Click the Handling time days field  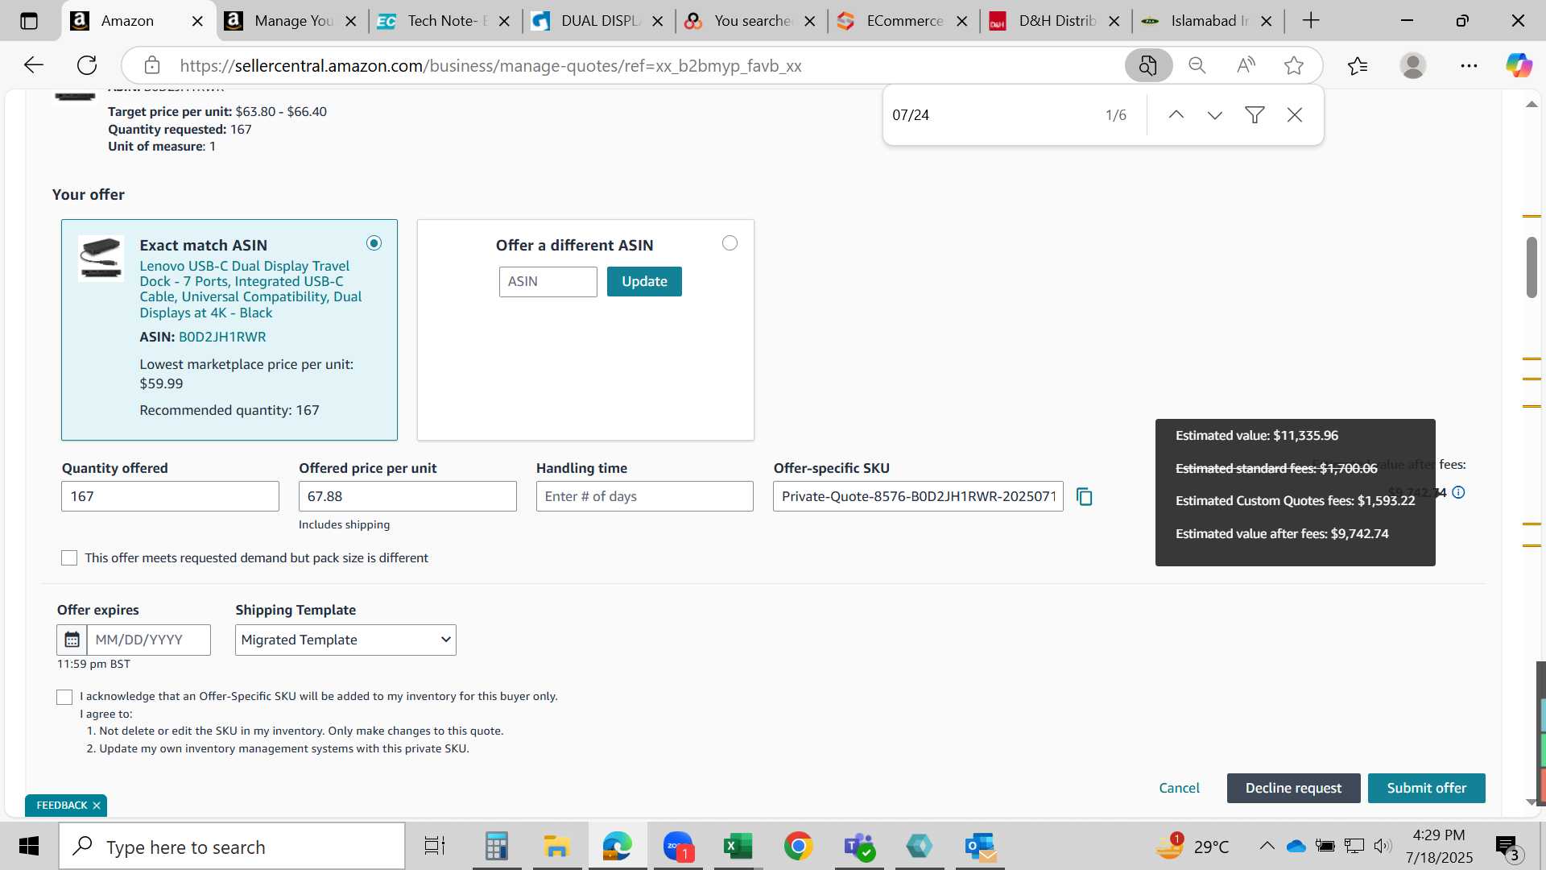click(x=645, y=496)
